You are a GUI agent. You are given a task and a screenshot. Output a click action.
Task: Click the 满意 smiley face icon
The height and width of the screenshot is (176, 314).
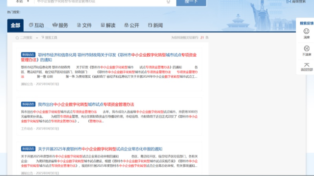pyautogui.click(x=306, y=31)
